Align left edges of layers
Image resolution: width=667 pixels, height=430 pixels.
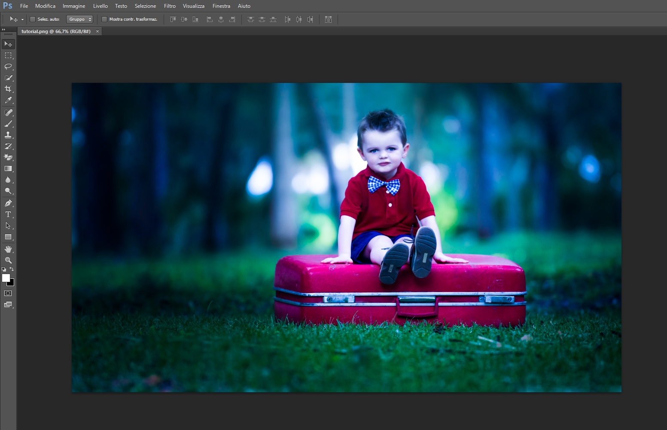(x=210, y=19)
